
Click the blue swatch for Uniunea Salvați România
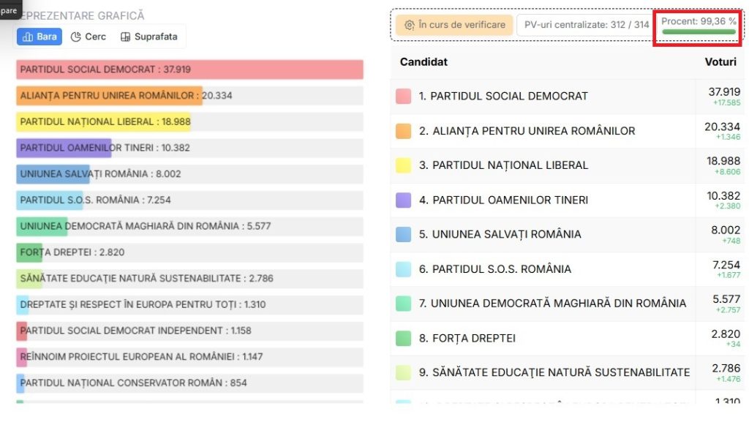[x=403, y=234]
